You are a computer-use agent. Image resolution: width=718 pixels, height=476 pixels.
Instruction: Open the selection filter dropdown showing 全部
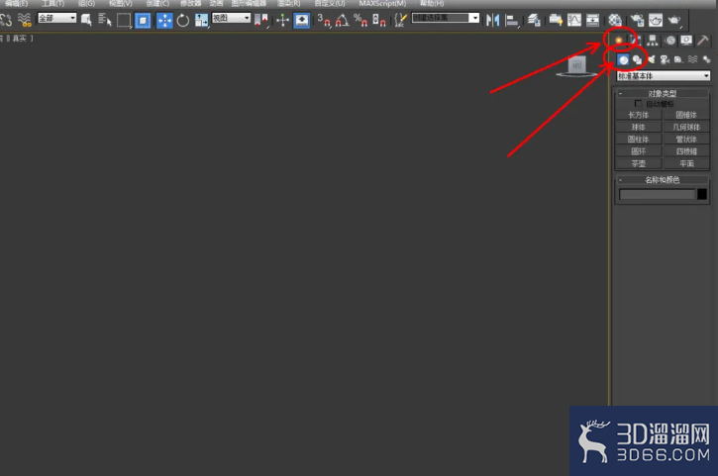pos(57,18)
